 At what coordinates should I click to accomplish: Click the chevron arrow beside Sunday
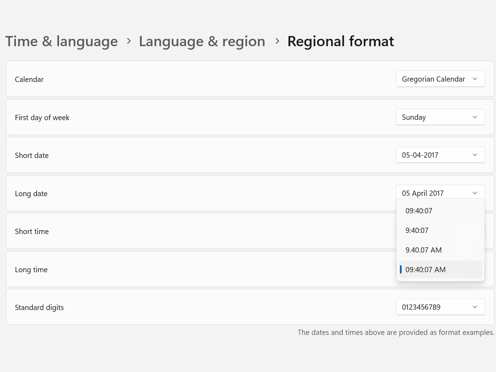pos(475,117)
